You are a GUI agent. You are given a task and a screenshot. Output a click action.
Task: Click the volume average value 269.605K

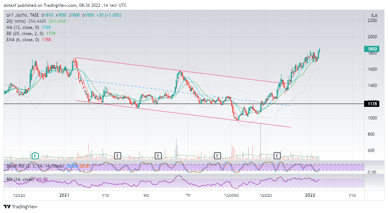pos(57,21)
